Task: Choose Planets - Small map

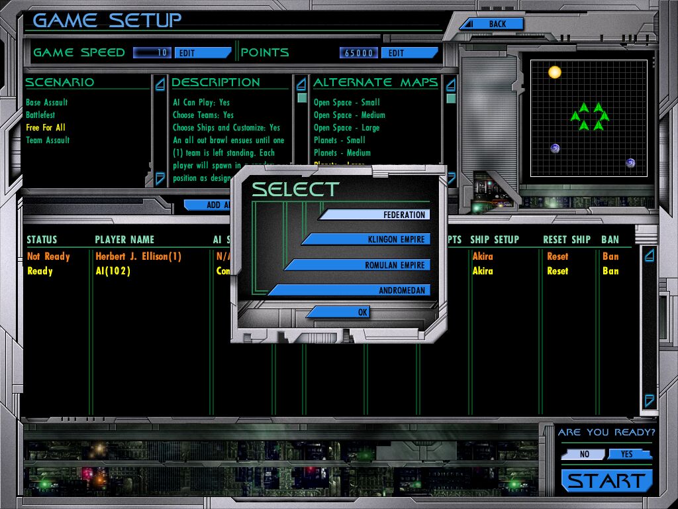Action: 340,141
